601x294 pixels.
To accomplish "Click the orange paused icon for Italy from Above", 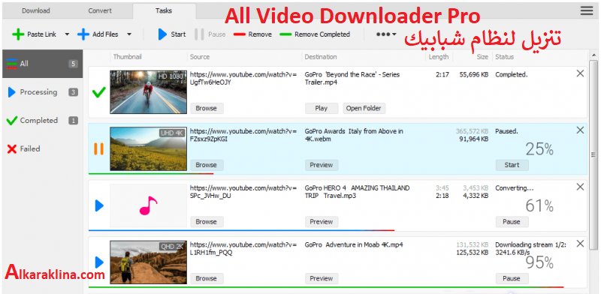I will click(99, 148).
